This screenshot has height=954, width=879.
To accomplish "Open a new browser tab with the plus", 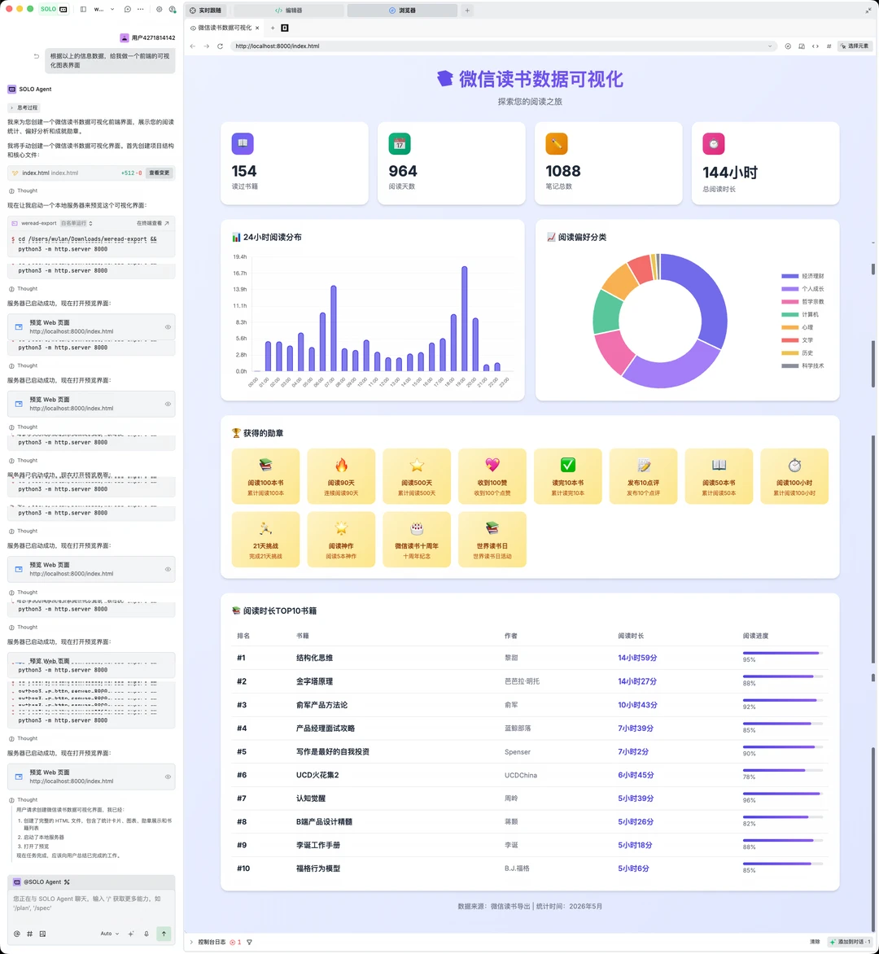I will [273, 28].
